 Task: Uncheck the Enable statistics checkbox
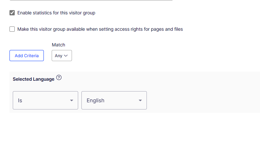[12, 13]
